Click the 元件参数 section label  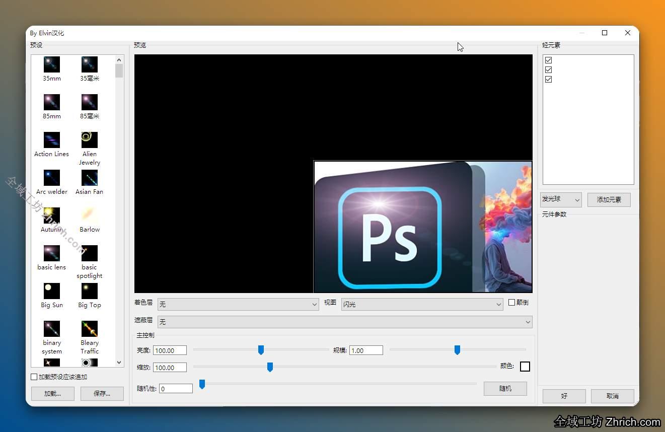tap(554, 214)
